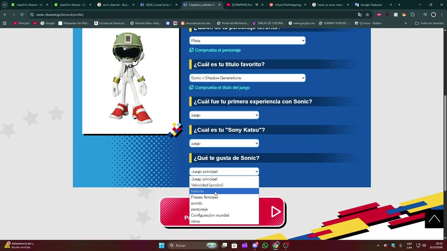This screenshot has width=447, height=251.
Task: Open the Chrome profile avatar
Action: click(x=433, y=15)
